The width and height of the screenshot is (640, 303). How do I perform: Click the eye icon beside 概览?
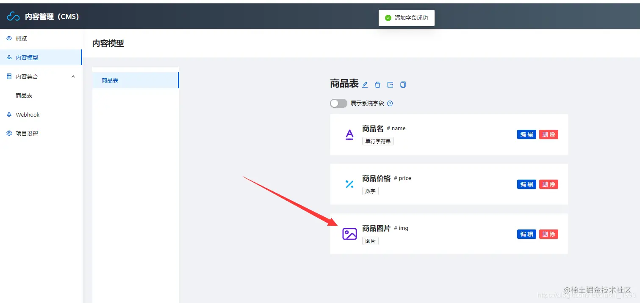point(9,38)
